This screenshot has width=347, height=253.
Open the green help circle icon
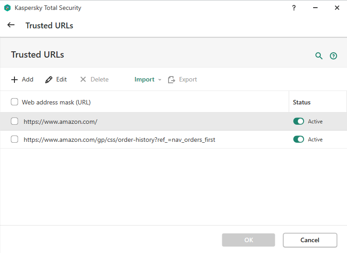pos(333,56)
